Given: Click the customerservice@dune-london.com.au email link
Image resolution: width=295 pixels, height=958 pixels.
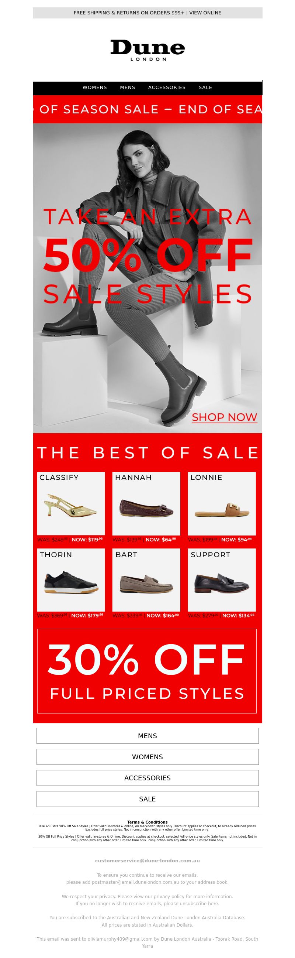Looking at the screenshot, I should (147, 861).
